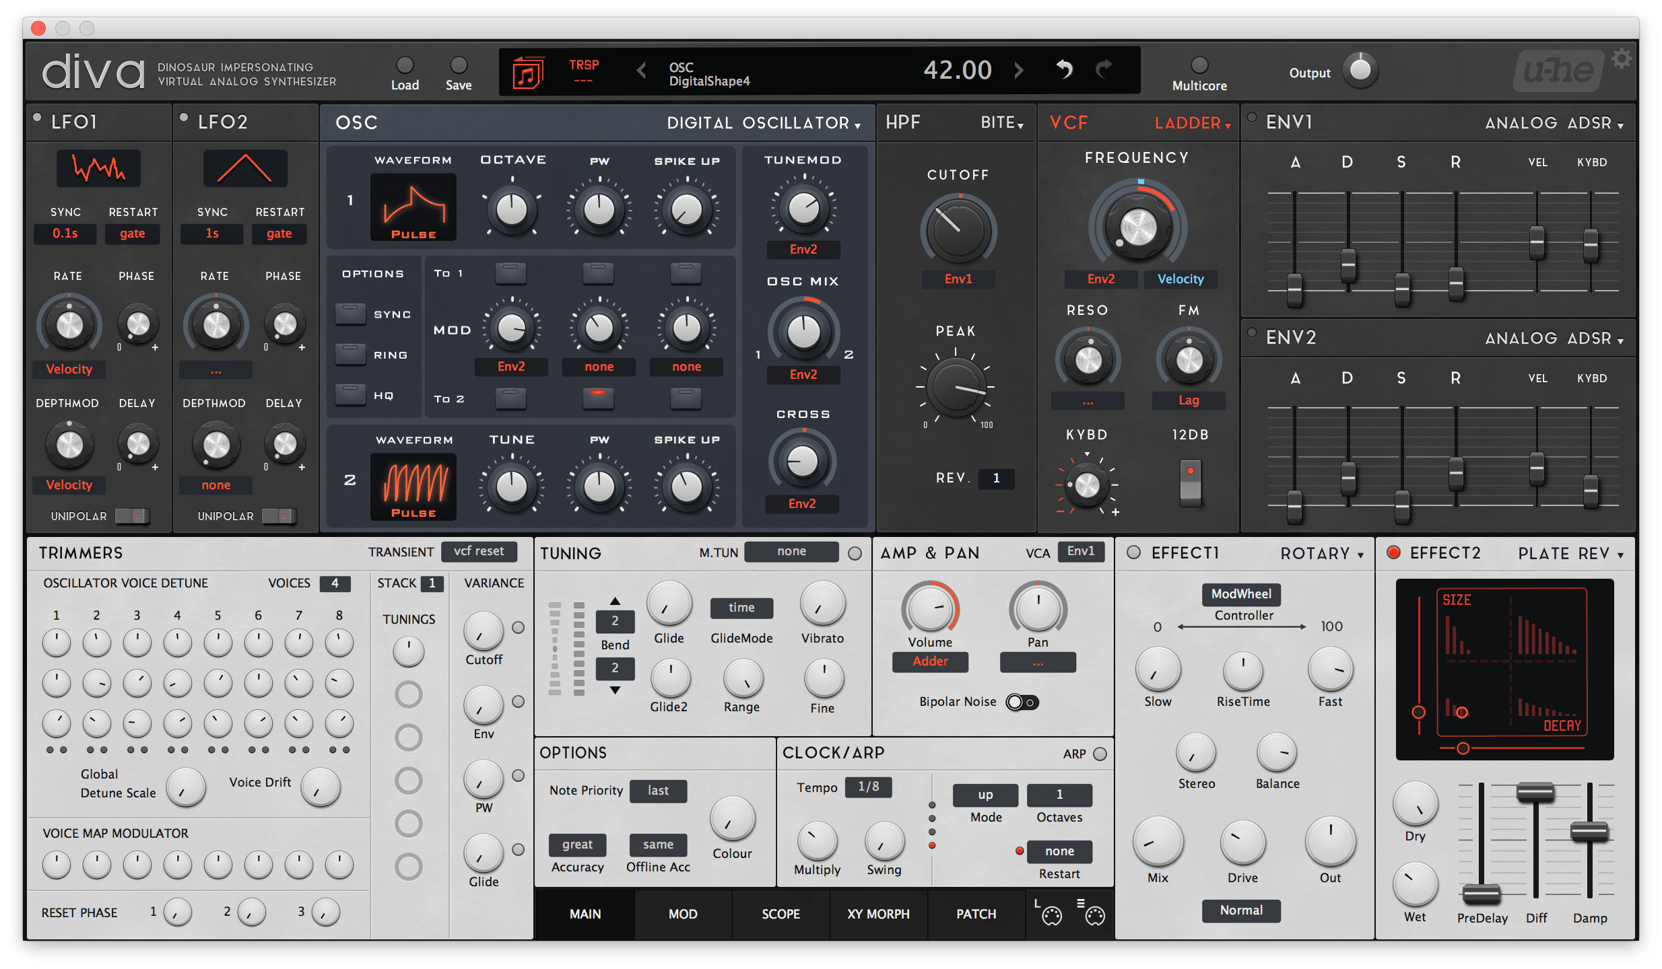Toggle LFO2 UNIPOLAR switch
The width and height of the screenshot is (1662, 969).
pyautogui.click(x=279, y=516)
